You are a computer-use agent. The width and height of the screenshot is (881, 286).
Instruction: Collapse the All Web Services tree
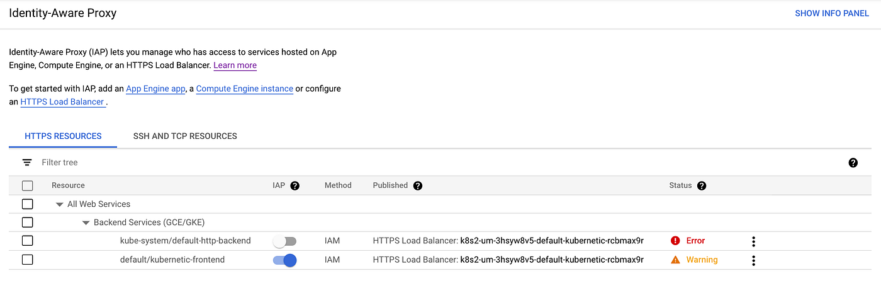[x=59, y=204]
